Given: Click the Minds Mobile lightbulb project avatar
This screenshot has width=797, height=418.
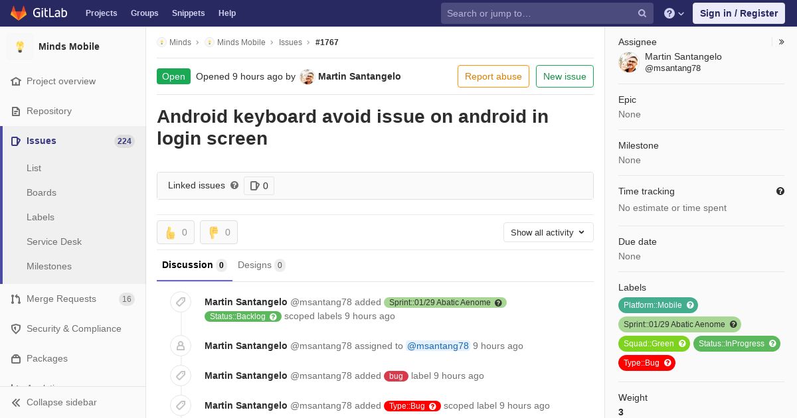Looking at the screenshot, I should pyautogui.click(x=20, y=46).
